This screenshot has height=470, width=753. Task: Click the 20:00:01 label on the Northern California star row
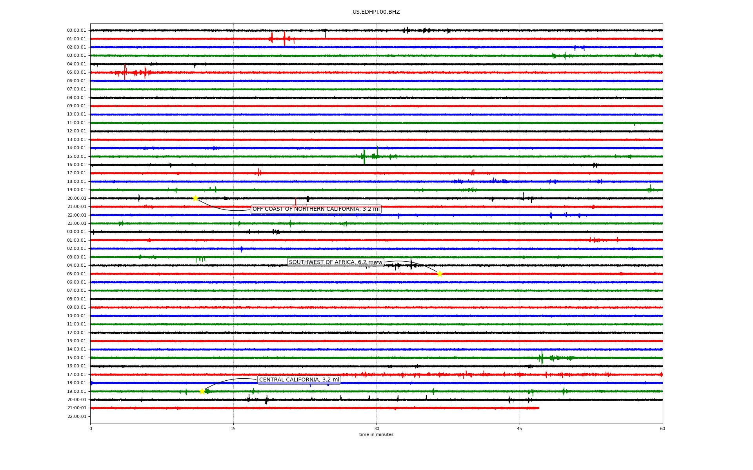coord(76,199)
